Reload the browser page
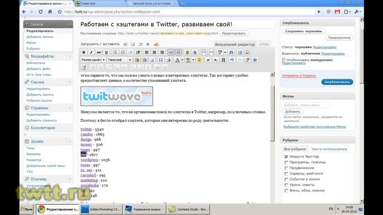 41,12
